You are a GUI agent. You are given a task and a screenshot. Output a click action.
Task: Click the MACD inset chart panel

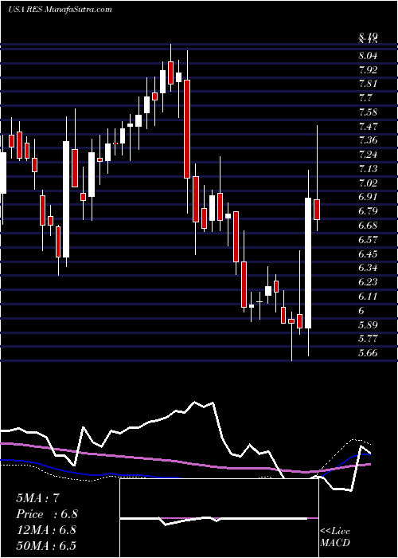pyautogui.click(x=219, y=518)
